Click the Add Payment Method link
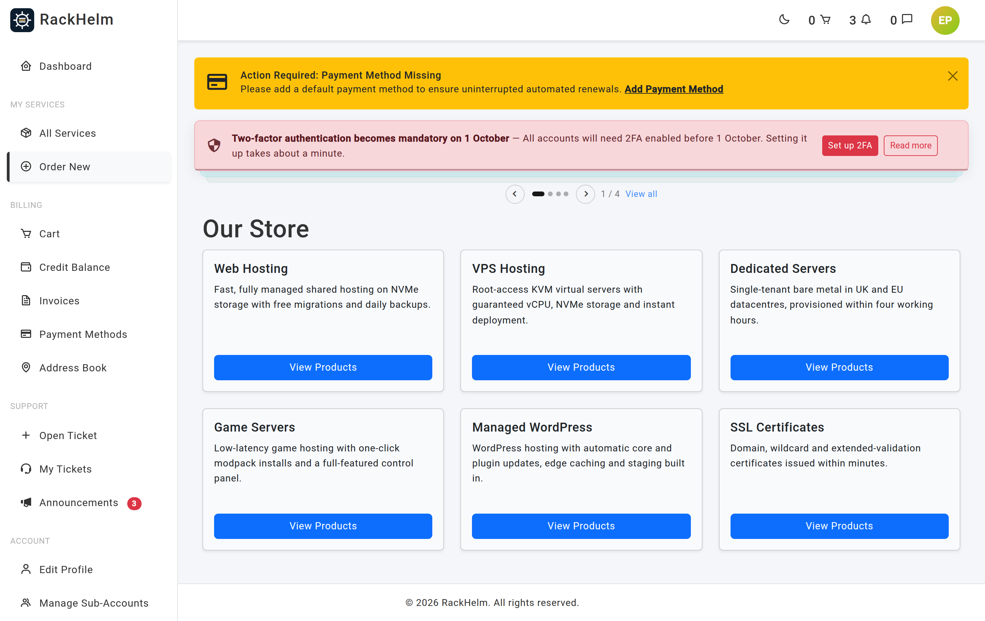 coord(674,89)
